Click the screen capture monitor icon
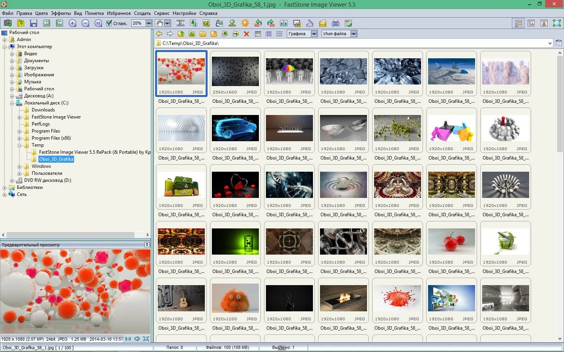 coord(297,23)
